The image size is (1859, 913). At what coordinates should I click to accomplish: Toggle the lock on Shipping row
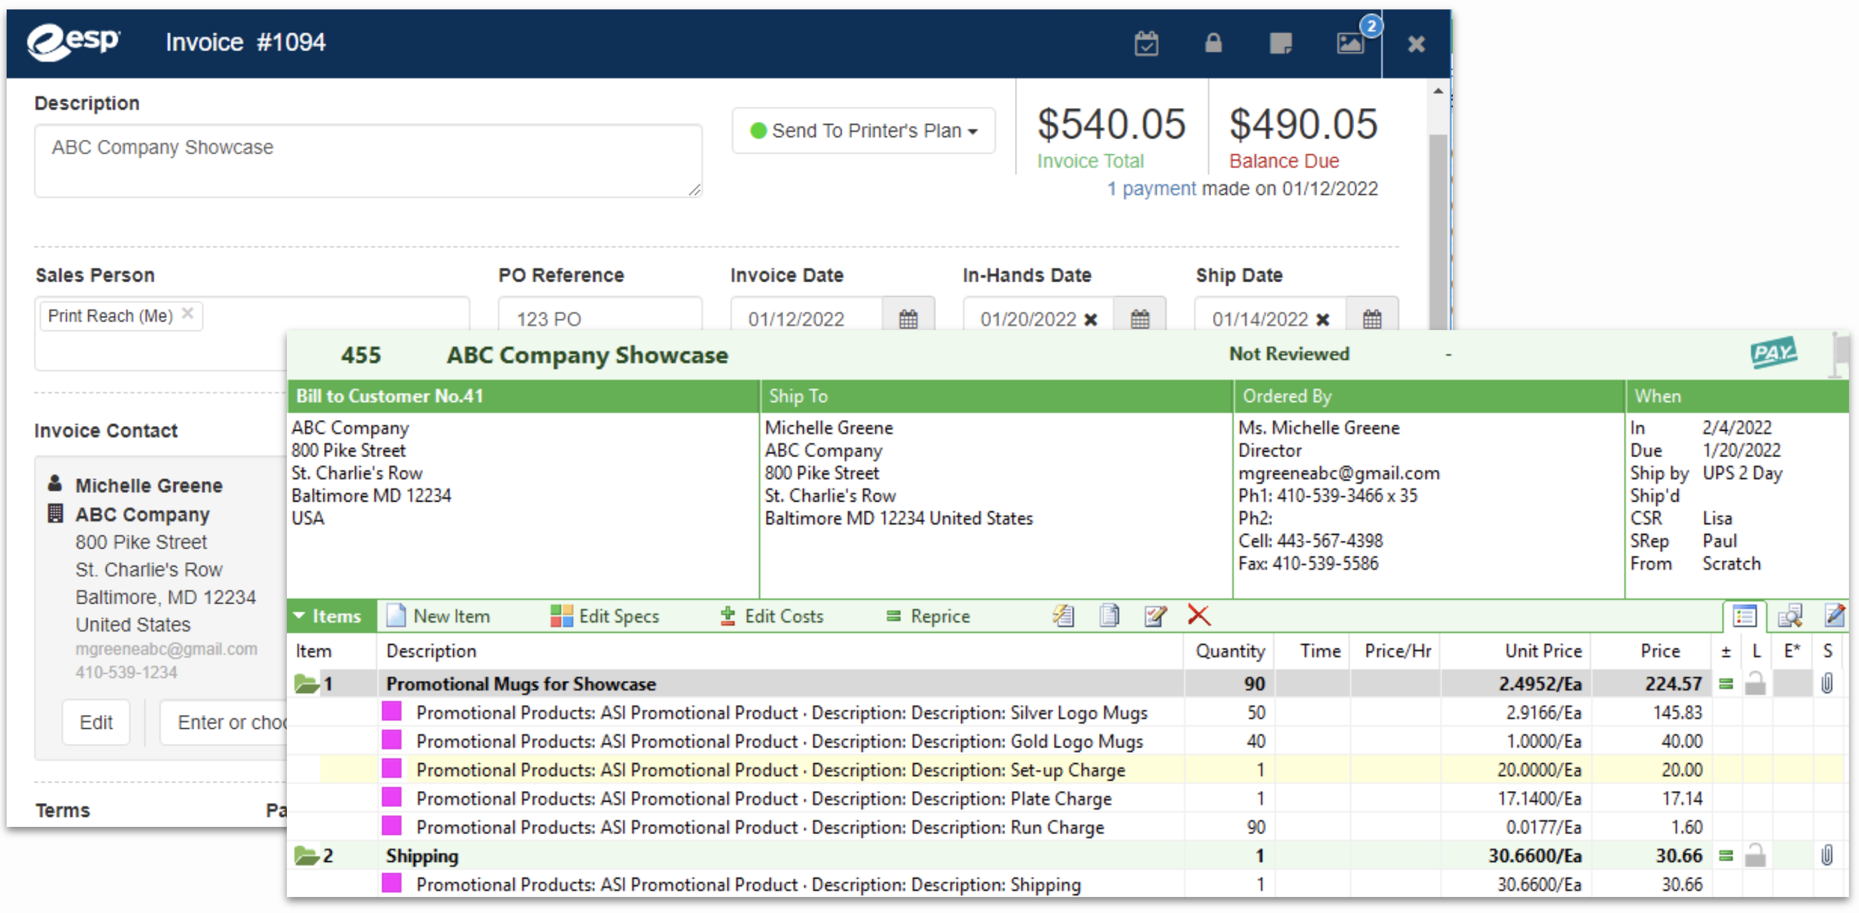[1755, 856]
